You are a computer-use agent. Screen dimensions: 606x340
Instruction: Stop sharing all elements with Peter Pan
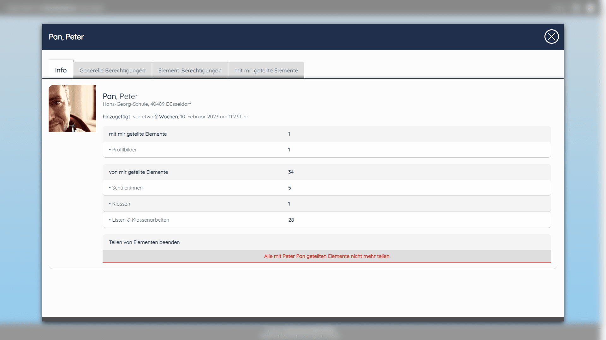[x=327, y=256]
